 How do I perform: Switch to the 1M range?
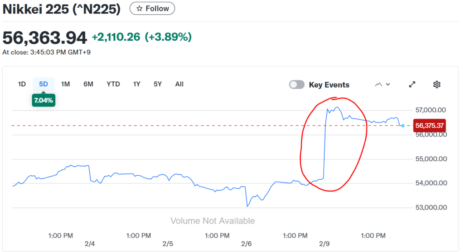tap(66, 84)
